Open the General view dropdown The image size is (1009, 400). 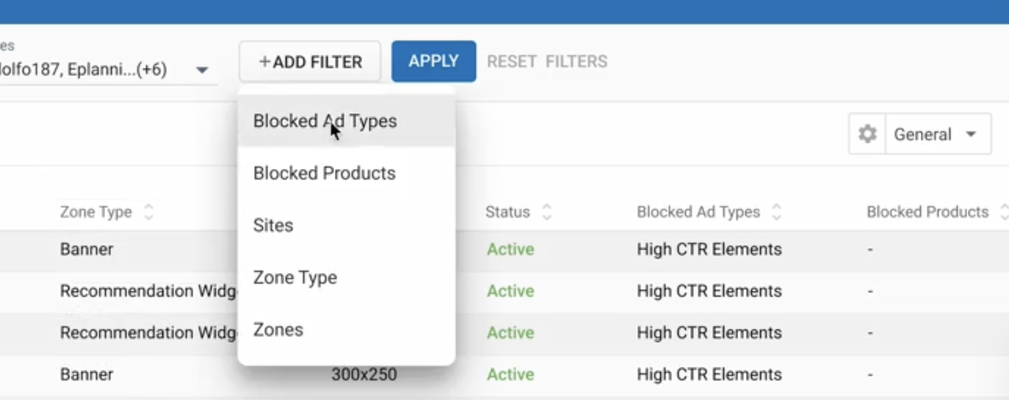pos(938,134)
